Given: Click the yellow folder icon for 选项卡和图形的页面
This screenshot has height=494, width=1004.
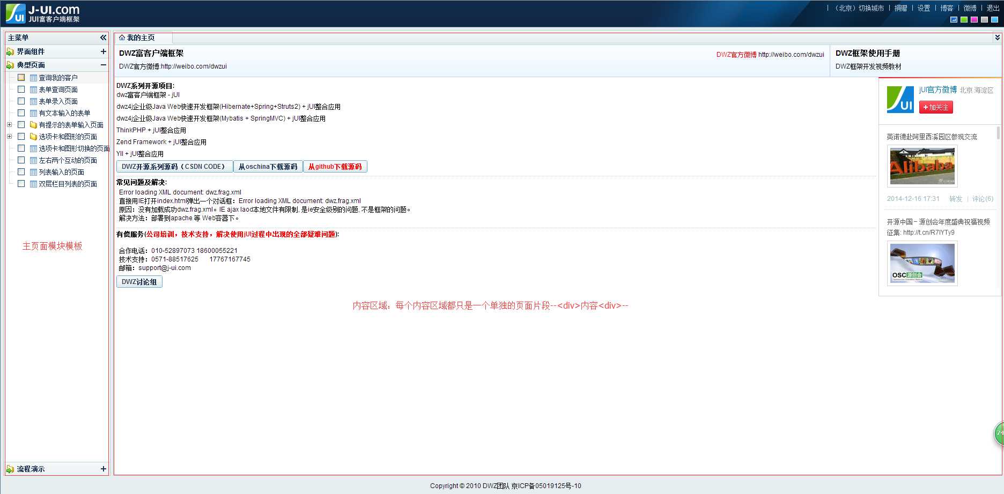Looking at the screenshot, I should (33, 137).
